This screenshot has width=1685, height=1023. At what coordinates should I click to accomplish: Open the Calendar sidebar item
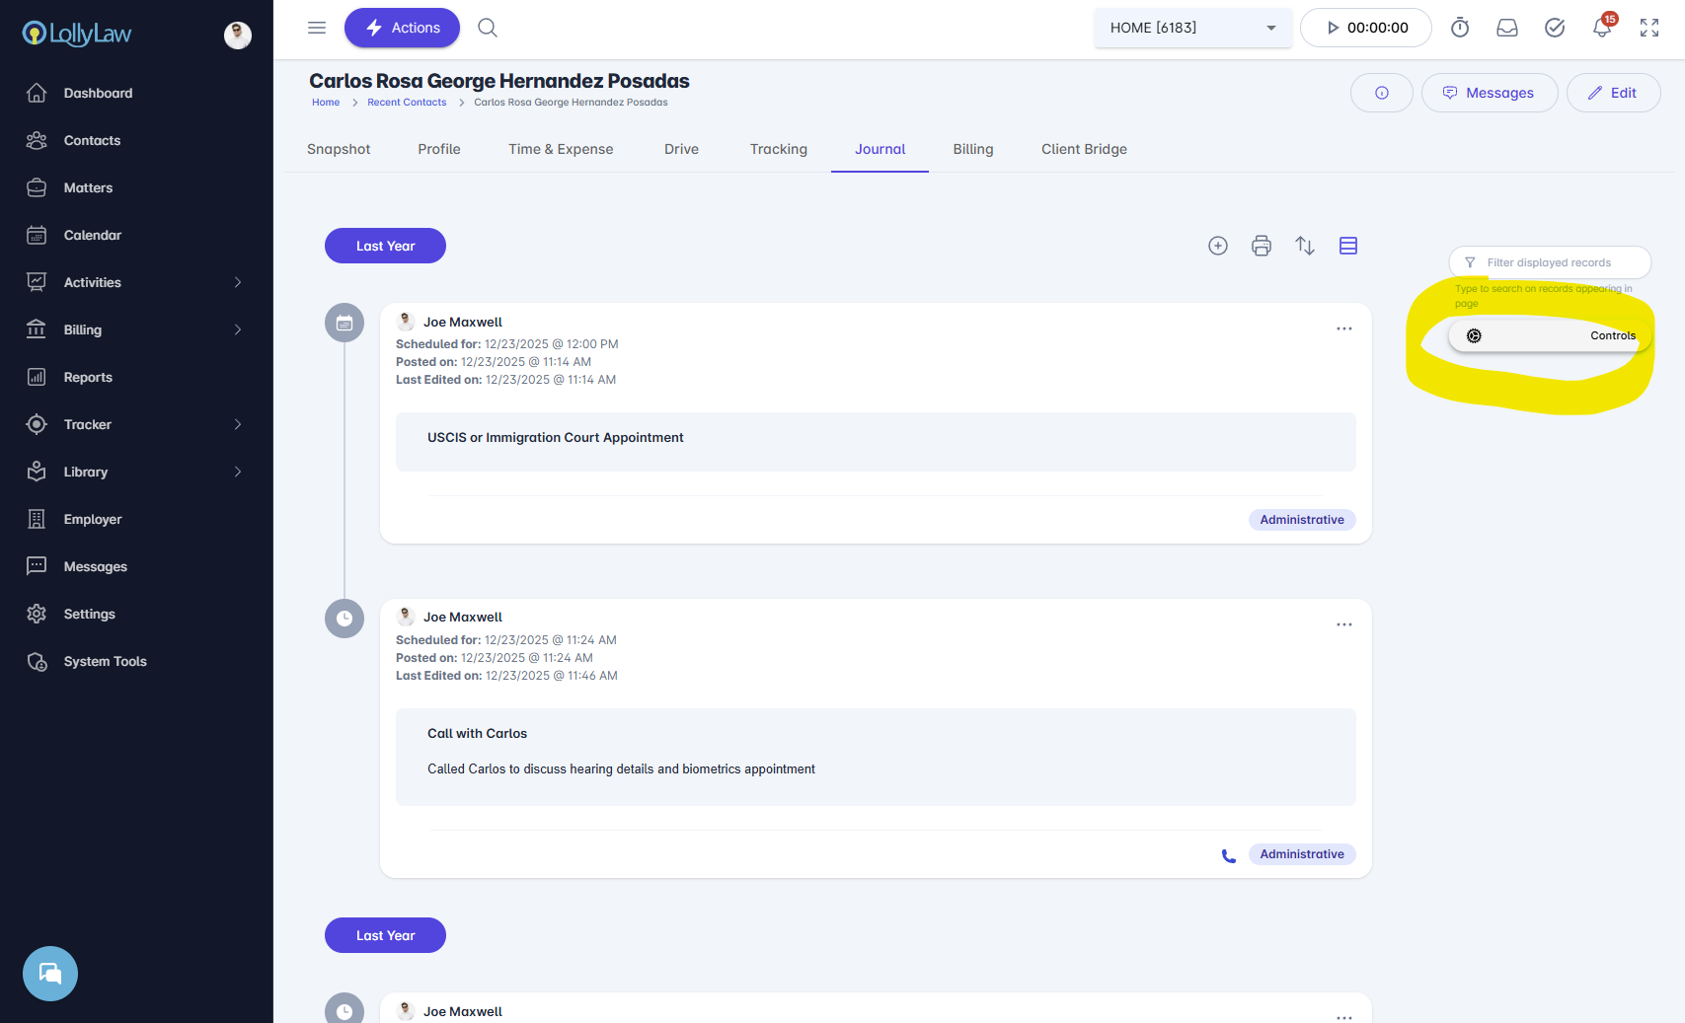pos(92,235)
